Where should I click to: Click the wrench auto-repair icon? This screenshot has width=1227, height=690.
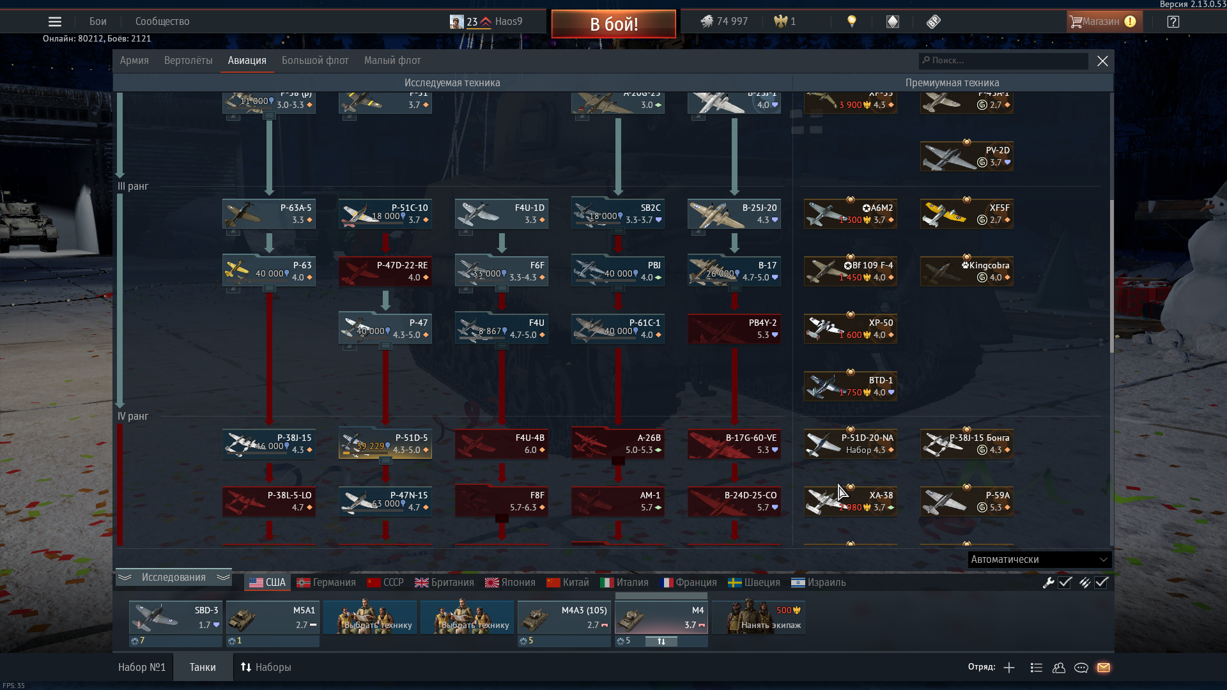point(1048,583)
